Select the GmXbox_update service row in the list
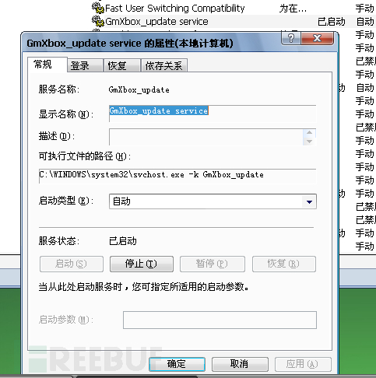Viewport: 376px width, 378px height. tap(234, 21)
